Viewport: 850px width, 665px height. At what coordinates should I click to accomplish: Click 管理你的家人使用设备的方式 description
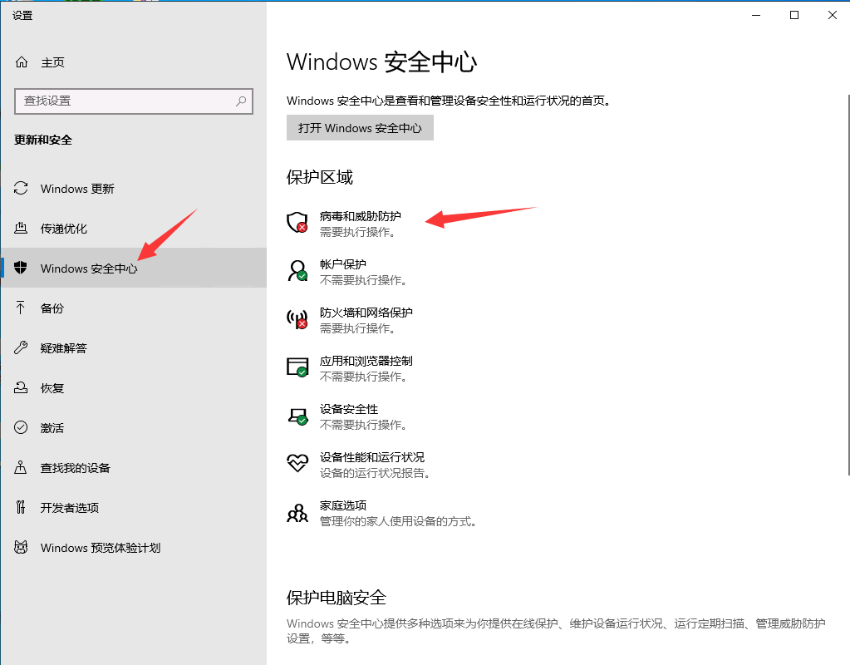(x=399, y=521)
